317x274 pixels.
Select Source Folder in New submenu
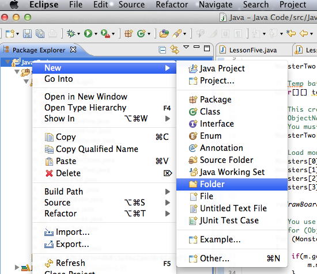click(232, 160)
